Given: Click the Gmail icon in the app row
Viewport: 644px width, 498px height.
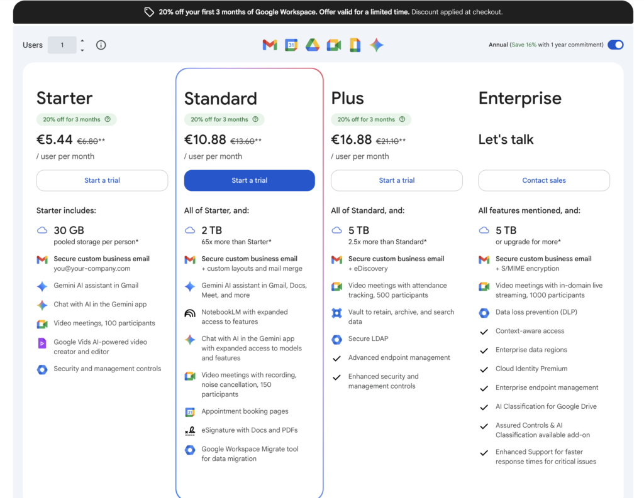Looking at the screenshot, I should coord(270,45).
